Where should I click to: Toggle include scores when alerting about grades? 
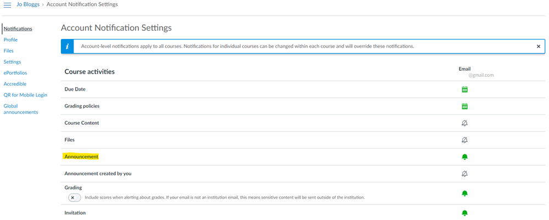click(x=74, y=198)
